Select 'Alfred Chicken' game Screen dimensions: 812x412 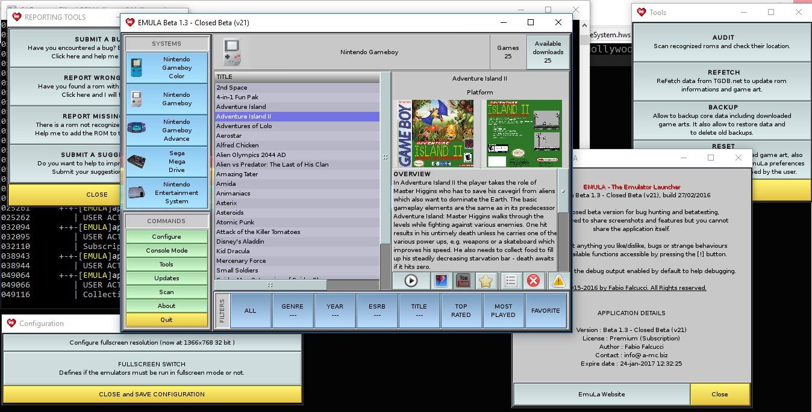298,145
